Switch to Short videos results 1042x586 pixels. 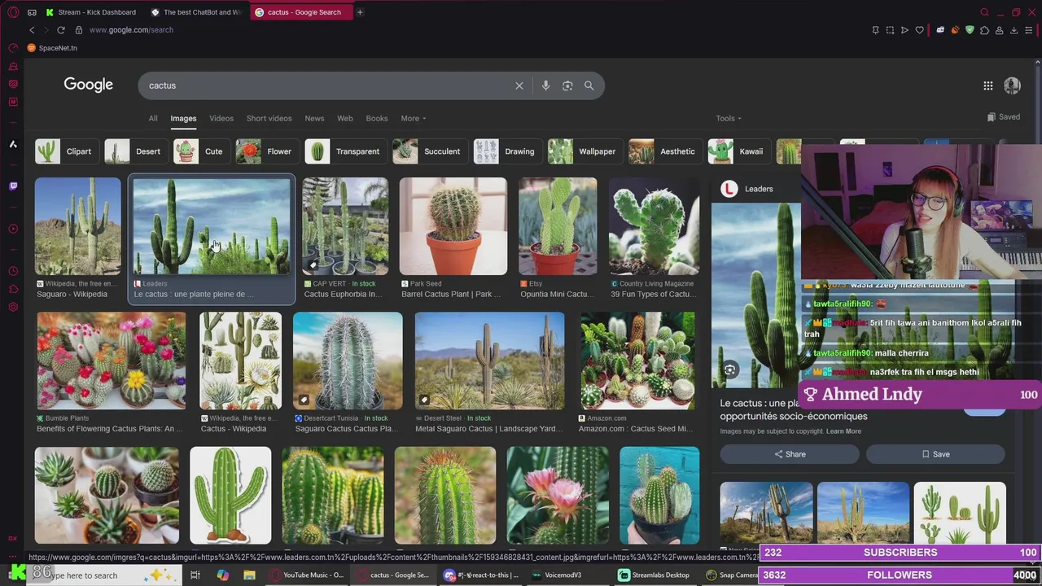click(x=269, y=118)
